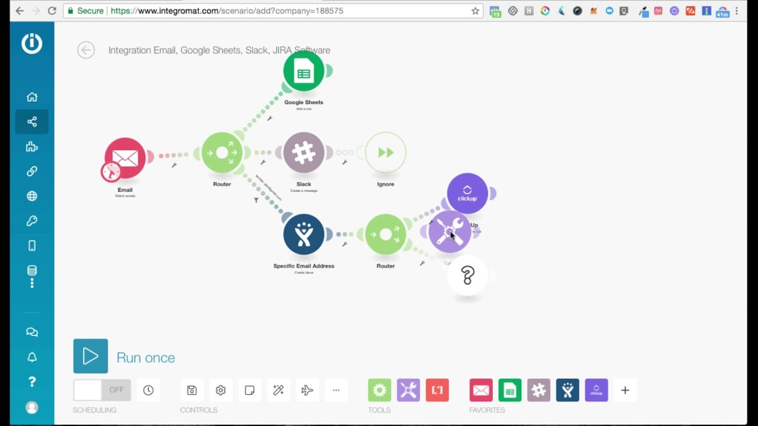This screenshot has width=758, height=426.
Task: Click the auto-align magic wand icon
Action: coord(278,390)
